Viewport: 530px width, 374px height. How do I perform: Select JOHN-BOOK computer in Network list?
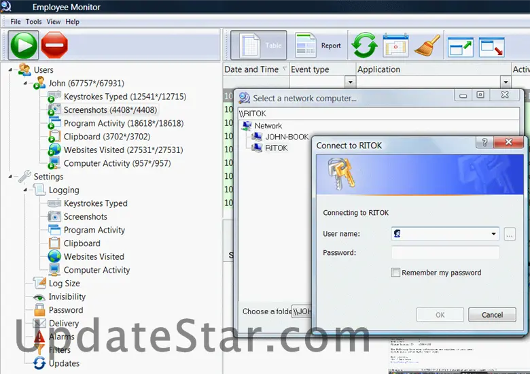pyautogui.click(x=286, y=137)
